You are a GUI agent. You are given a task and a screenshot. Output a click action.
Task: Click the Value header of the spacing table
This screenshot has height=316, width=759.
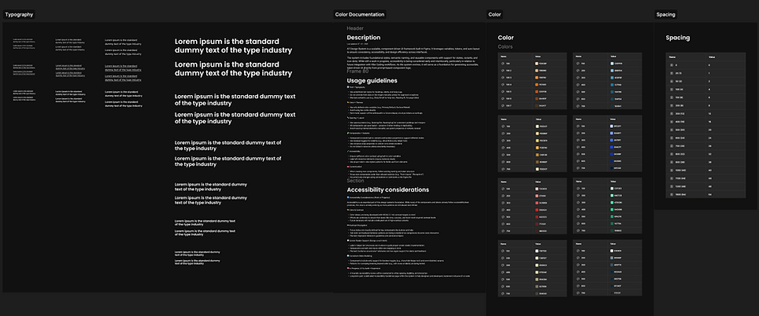pyautogui.click(x=712, y=57)
